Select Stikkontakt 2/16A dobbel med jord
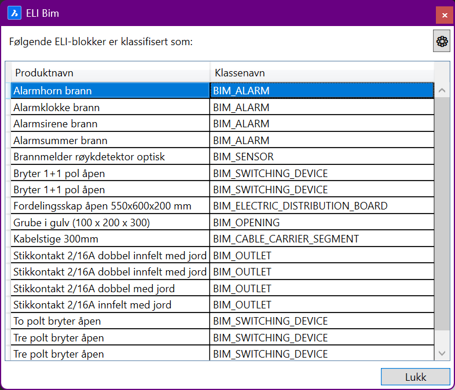Image resolution: width=455 pixels, height=390 pixels. 110,288
